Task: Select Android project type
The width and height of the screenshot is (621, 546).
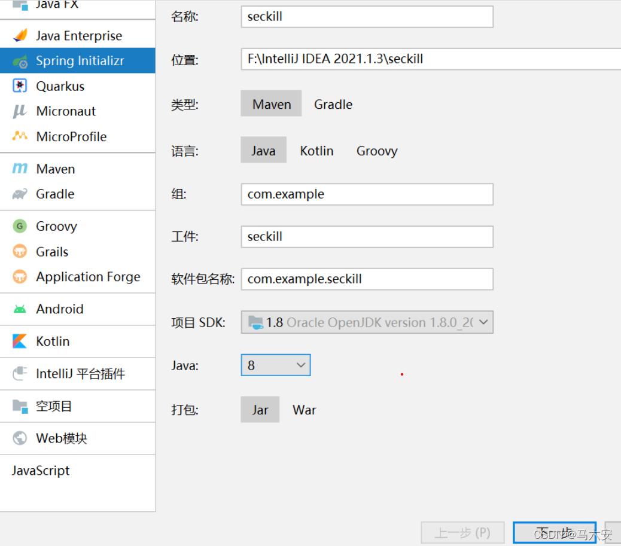Action: click(x=78, y=309)
